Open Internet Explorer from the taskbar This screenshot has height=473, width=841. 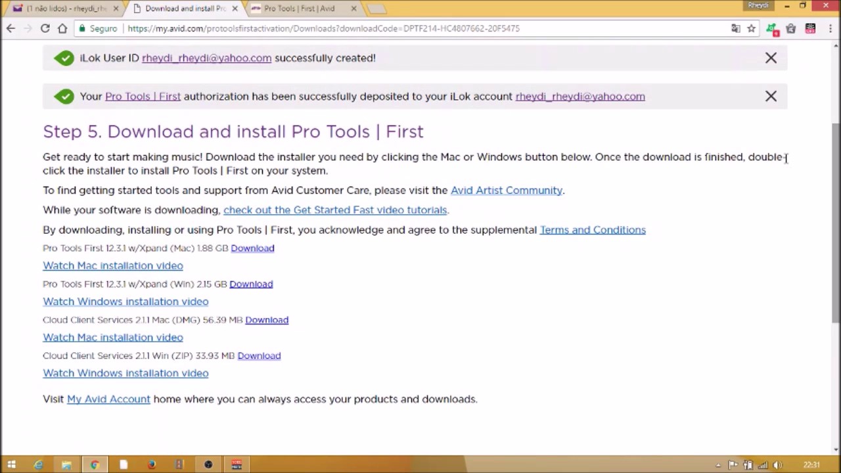(38, 464)
